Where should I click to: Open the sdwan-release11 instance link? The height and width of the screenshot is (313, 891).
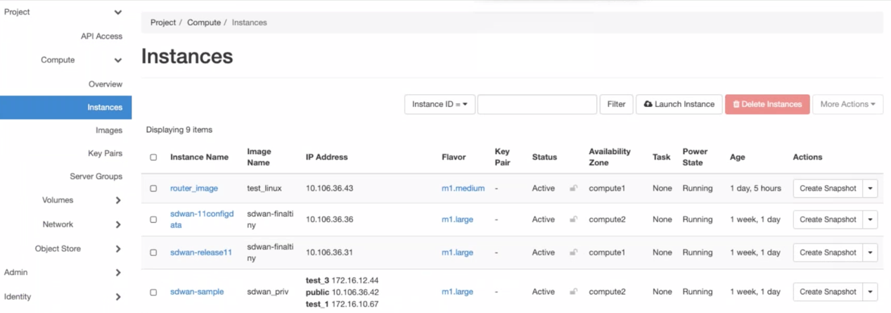tap(201, 253)
